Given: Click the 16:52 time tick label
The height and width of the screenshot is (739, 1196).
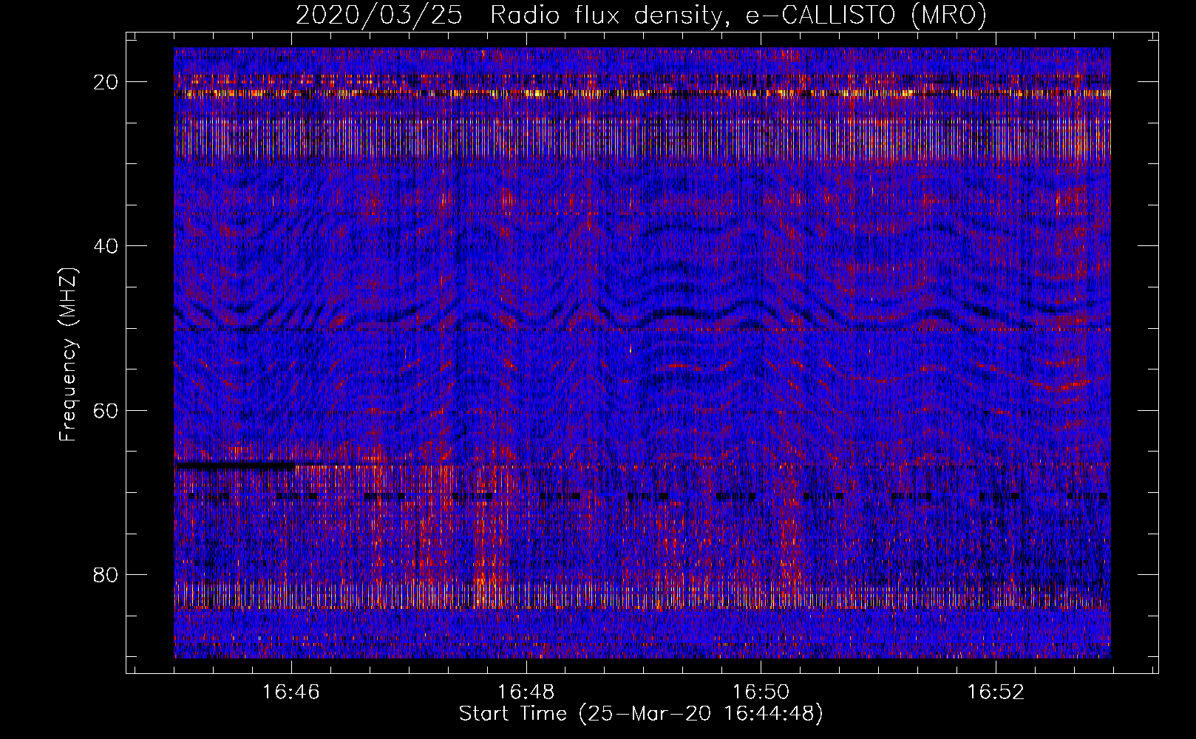Looking at the screenshot, I should [x=996, y=692].
